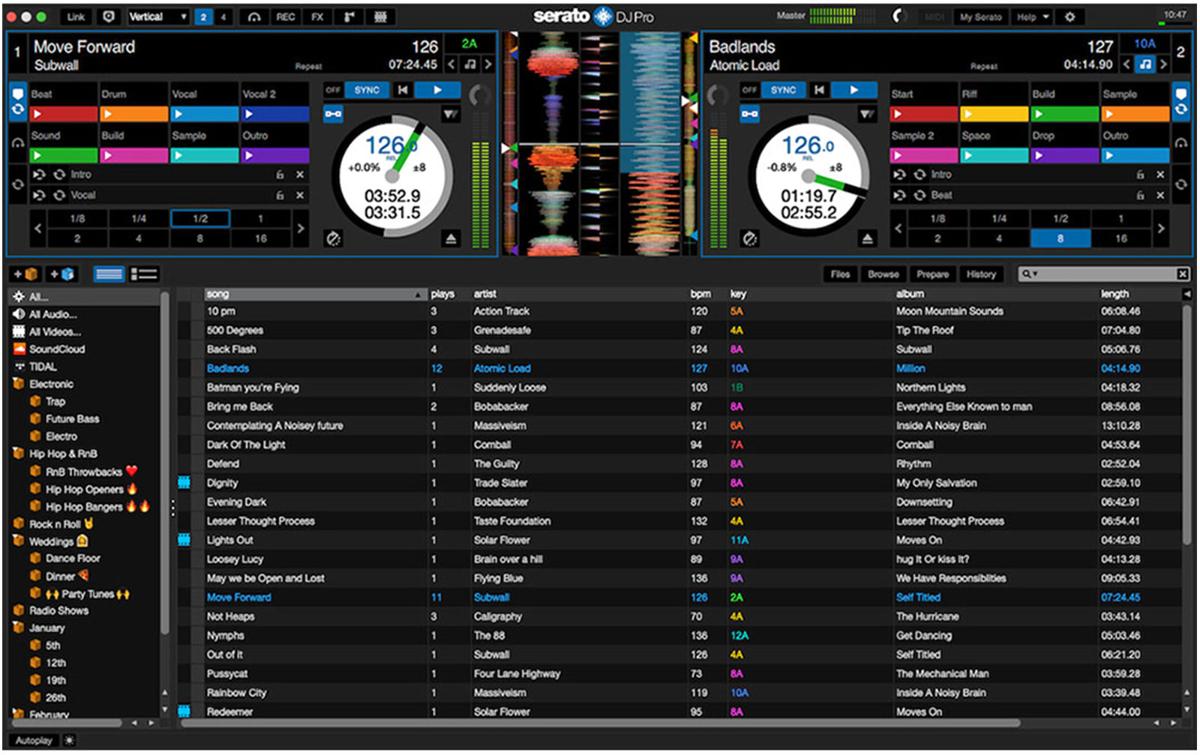This screenshot has width=1200, height=755.
Task: Trigger the purple Drop cue on deck 2
Action: pos(1064,156)
